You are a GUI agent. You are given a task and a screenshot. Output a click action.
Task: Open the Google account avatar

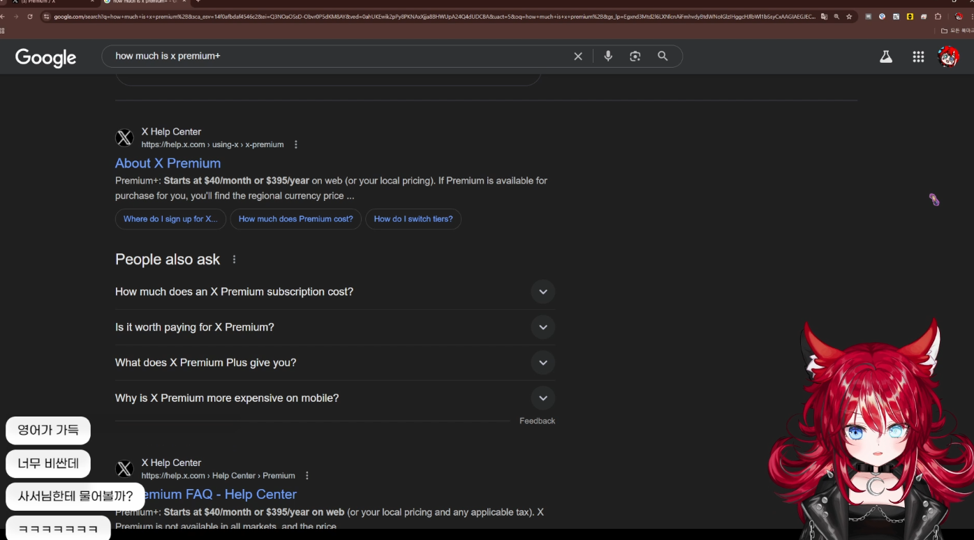point(948,57)
